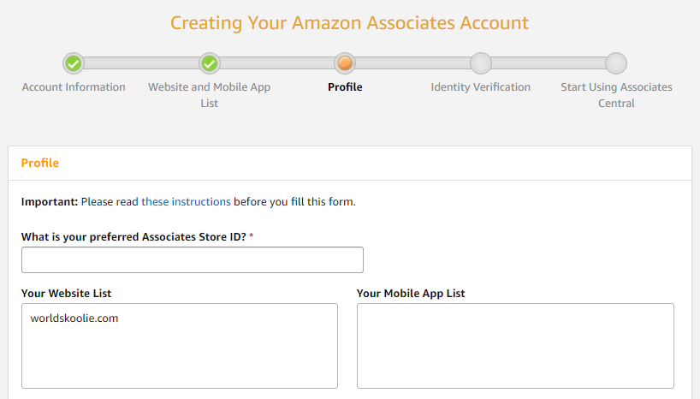The width and height of the screenshot is (700, 399).
Task: Click the Start Using Associates Central label
Action: click(x=616, y=95)
